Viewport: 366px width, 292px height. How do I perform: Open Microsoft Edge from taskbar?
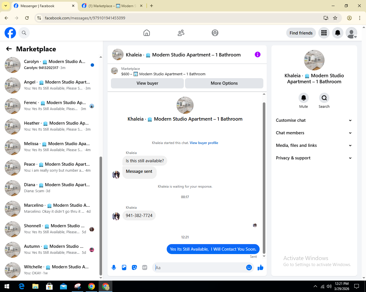tap(21, 286)
